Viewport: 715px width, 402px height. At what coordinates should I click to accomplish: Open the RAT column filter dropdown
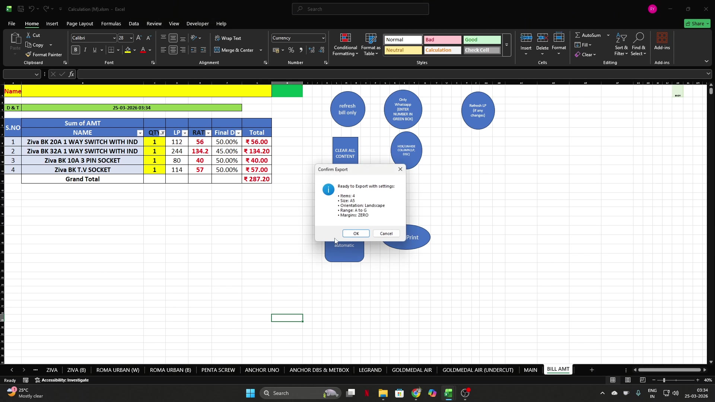208,133
